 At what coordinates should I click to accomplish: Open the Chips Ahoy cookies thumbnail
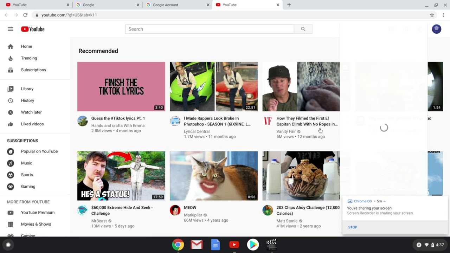(301, 176)
